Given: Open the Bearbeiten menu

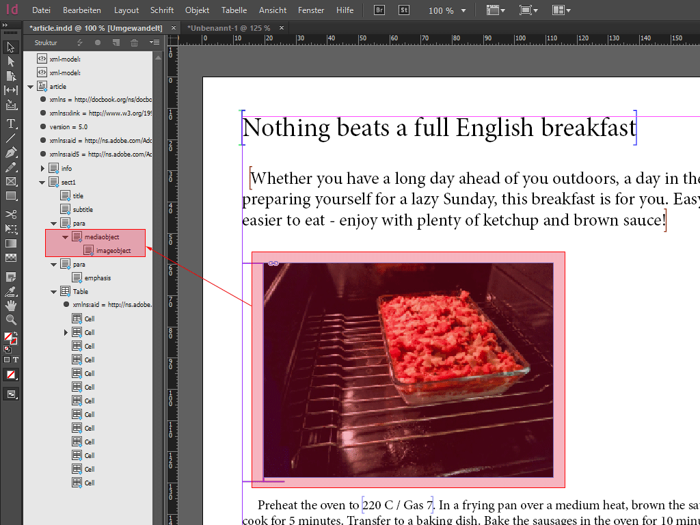Looking at the screenshot, I should [82, 10].
